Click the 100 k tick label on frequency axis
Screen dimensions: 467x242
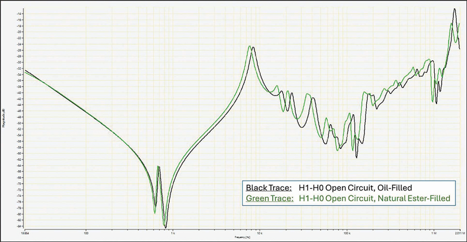[x=346, y=234]
